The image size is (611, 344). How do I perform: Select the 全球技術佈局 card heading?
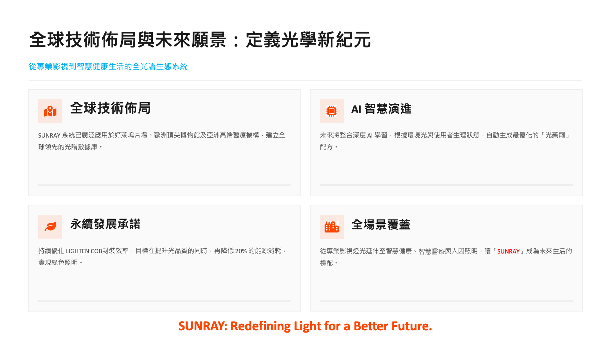[110, 109]
